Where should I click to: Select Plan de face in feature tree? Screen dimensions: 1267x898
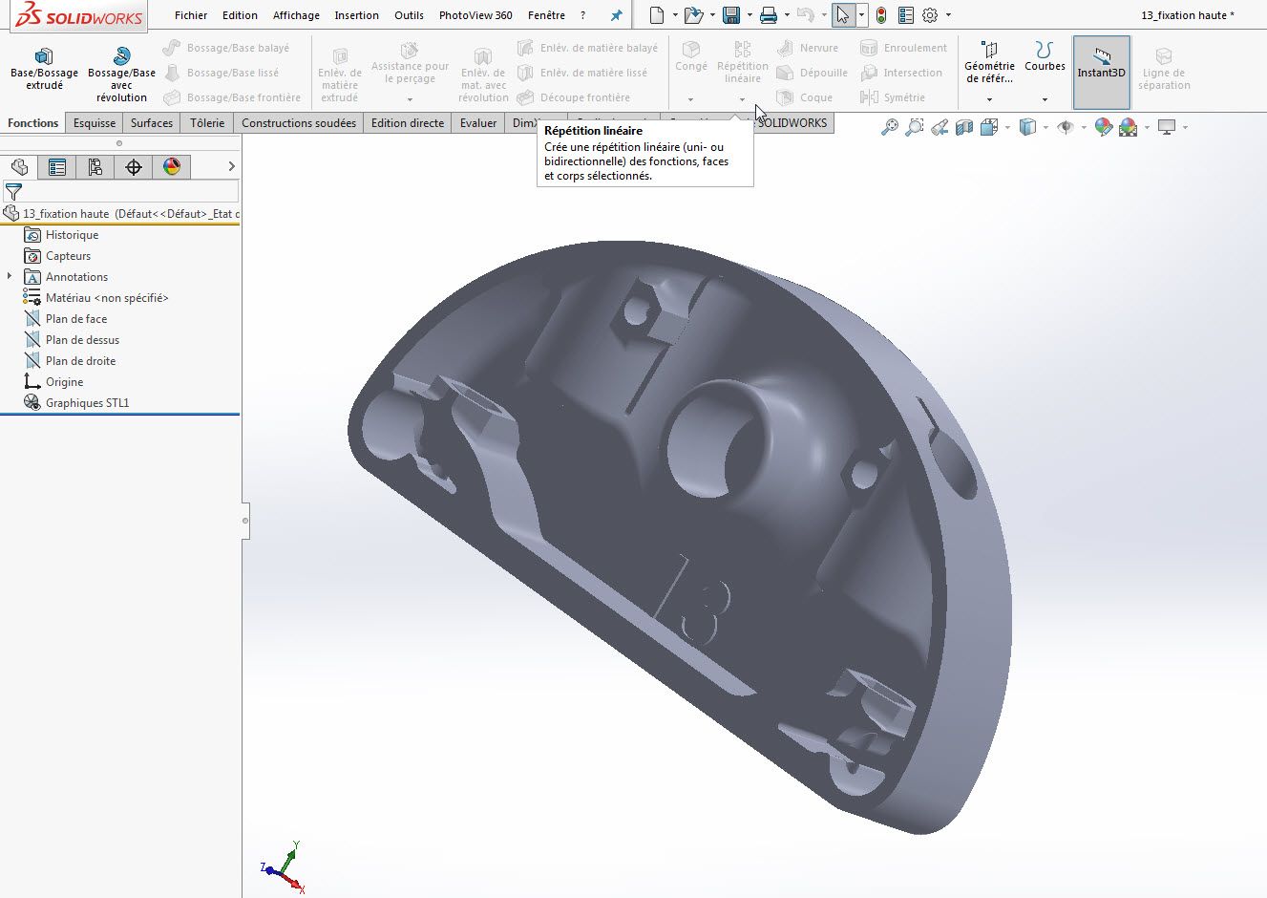pos(76,319)
